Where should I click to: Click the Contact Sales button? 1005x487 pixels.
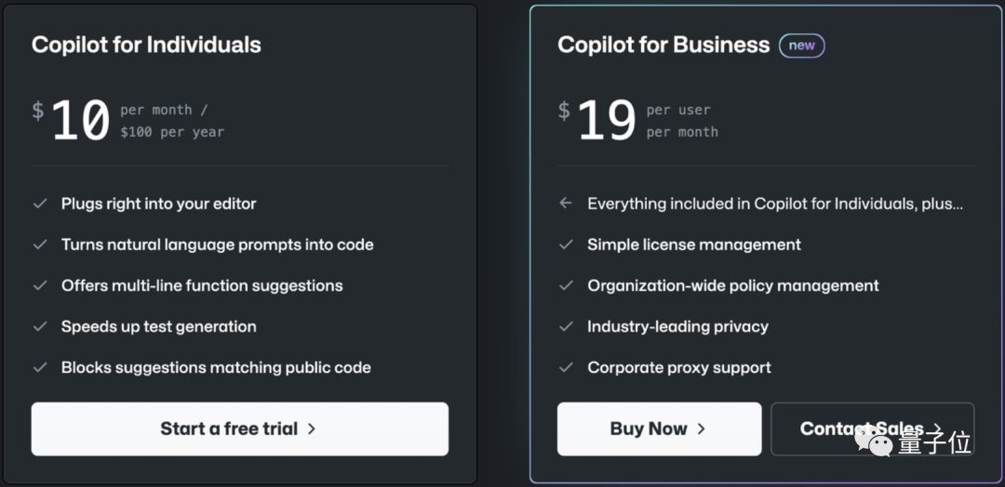(x=872, y=428)
